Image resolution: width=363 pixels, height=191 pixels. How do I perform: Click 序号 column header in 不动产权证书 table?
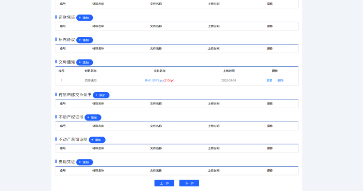click(x=63, y=126)
